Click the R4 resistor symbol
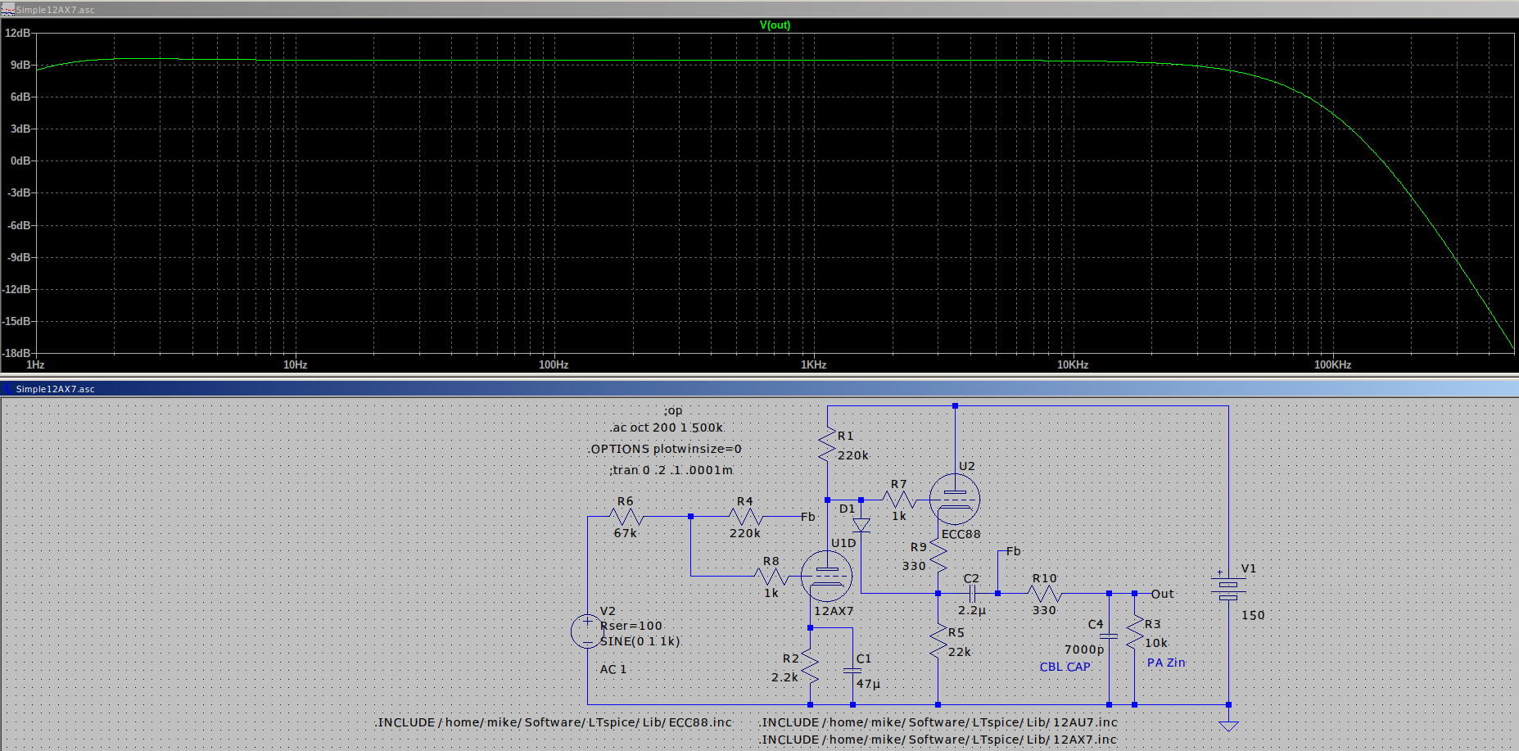 745,517
